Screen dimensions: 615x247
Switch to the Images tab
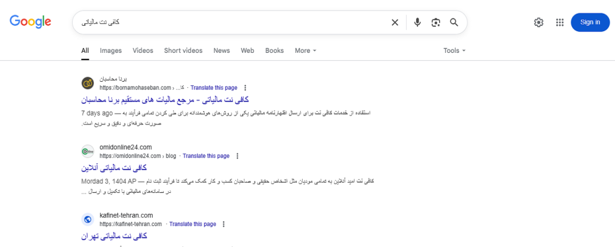point(111,50)
